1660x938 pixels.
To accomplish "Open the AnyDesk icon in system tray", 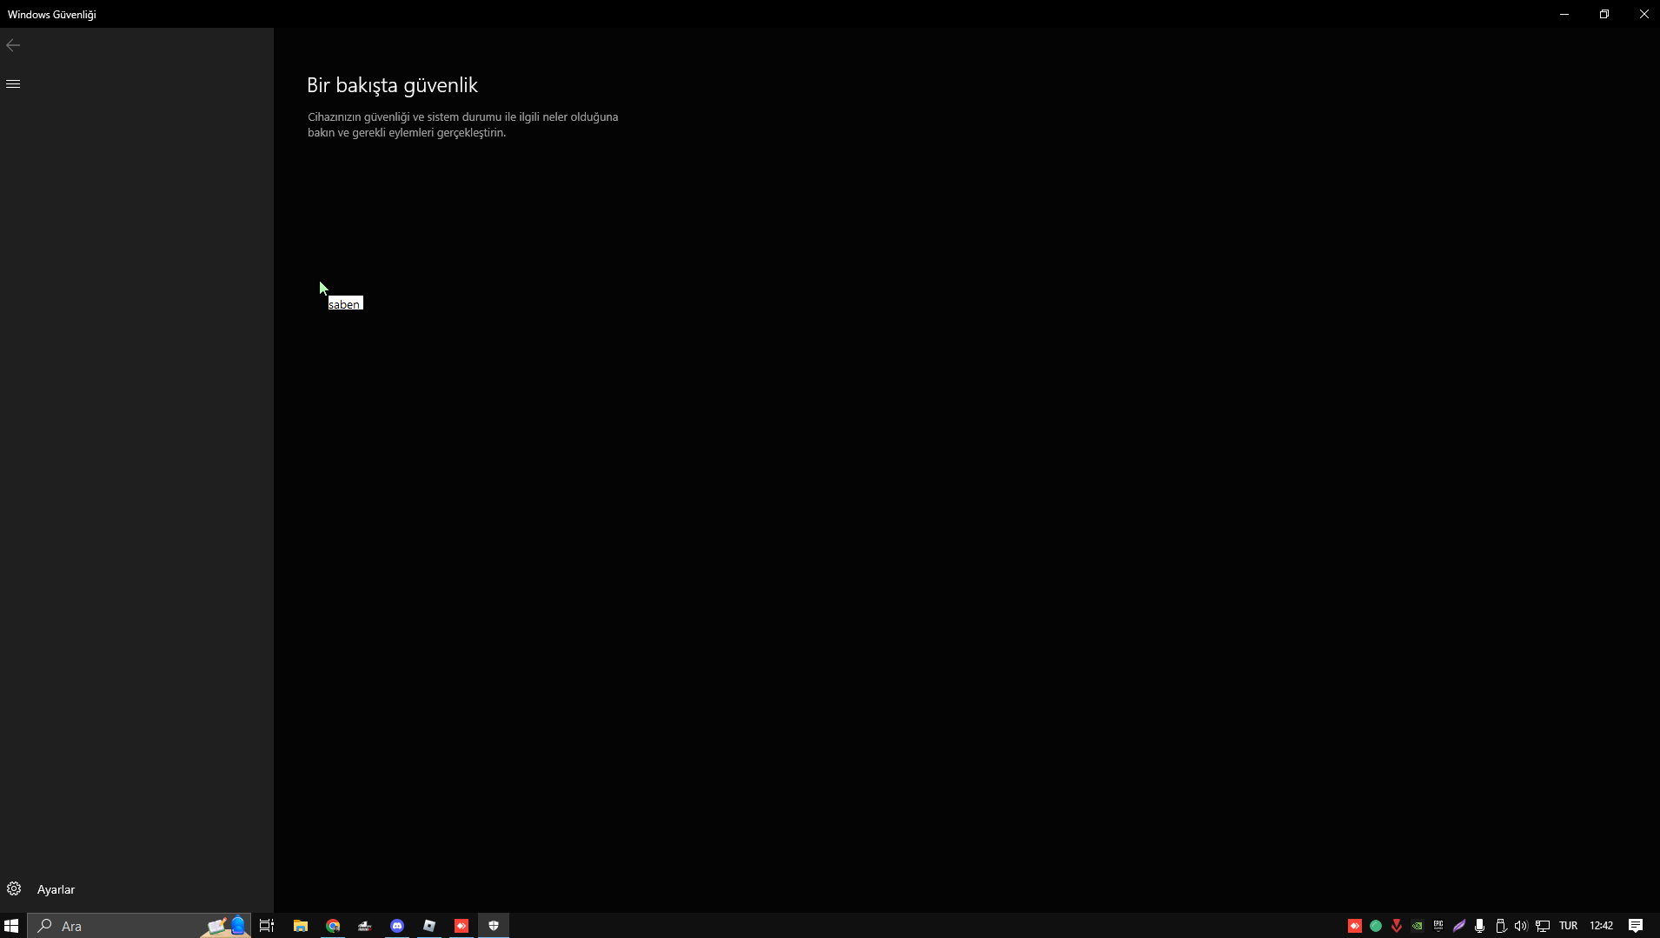I will tap(1355, 926).
